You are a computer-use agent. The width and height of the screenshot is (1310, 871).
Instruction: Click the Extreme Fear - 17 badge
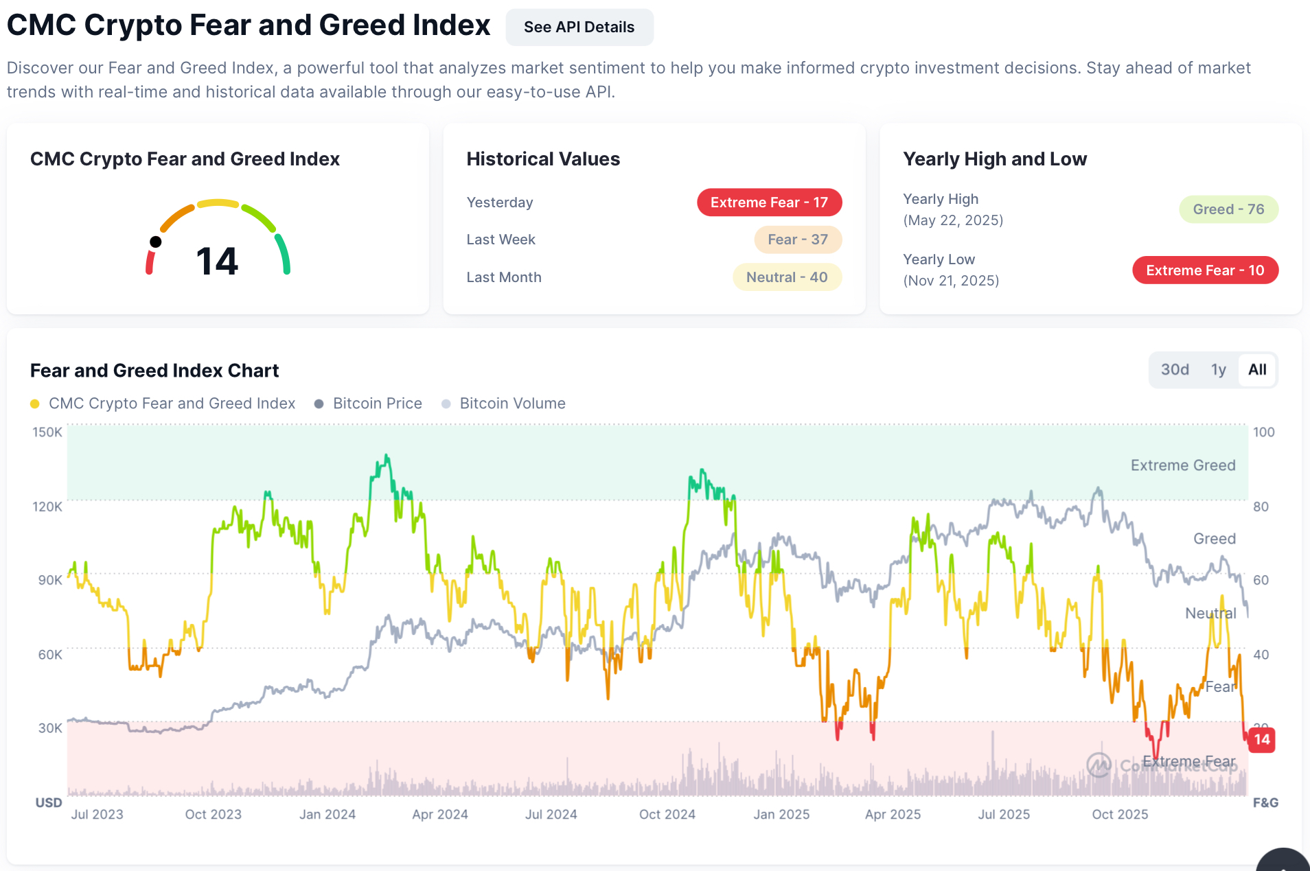tap(769, 202)
